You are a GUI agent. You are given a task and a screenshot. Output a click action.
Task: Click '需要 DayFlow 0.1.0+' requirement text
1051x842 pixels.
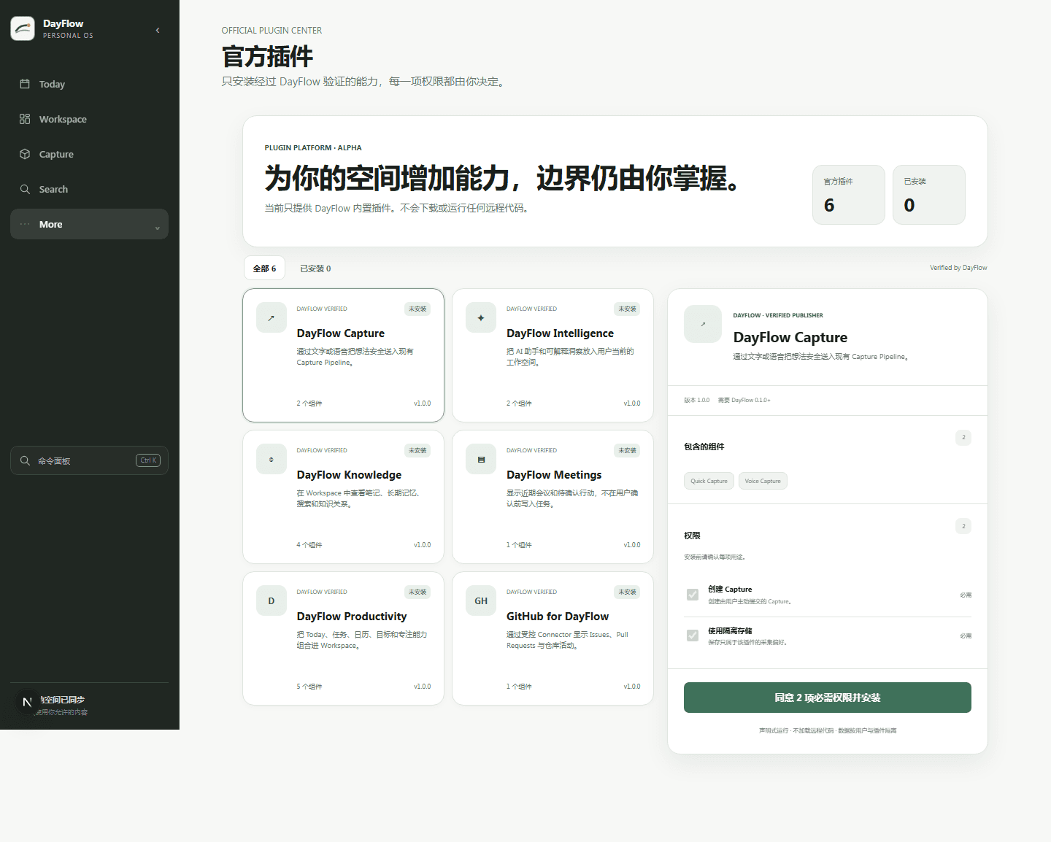(744, 401)
